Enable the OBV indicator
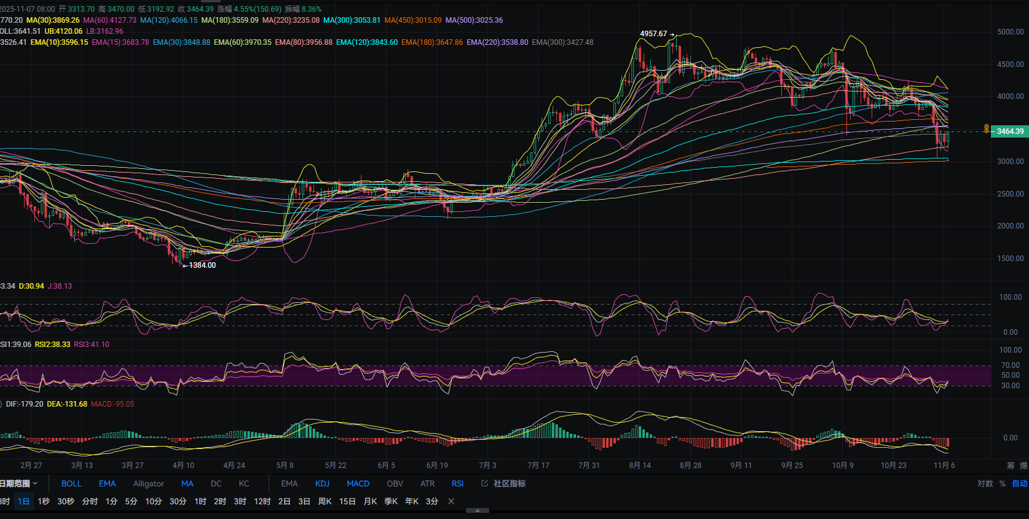This screenshot has width=1029, height=519. (395, 483)
